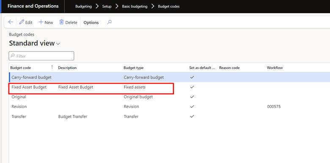
Task: Click the Budget code sort arrow
Action: (52, 68)
